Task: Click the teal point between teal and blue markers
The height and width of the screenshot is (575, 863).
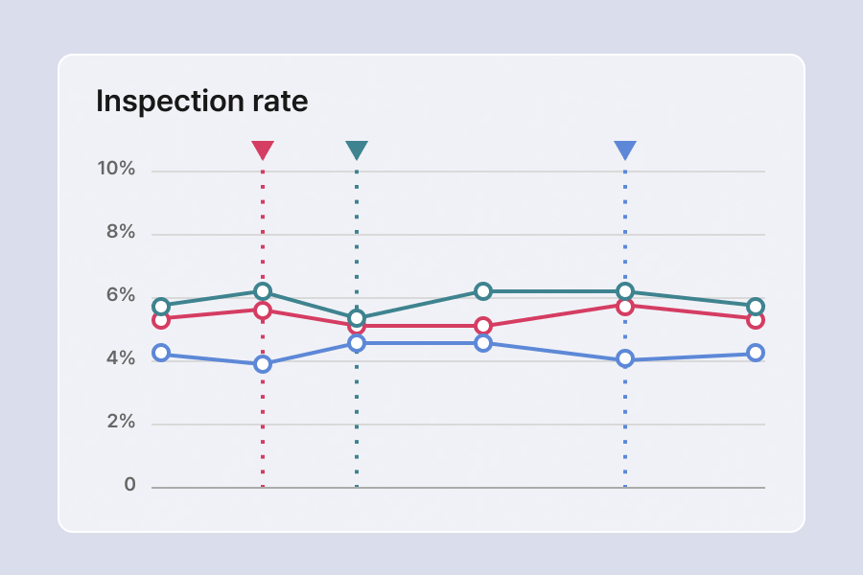Action: 483,291
